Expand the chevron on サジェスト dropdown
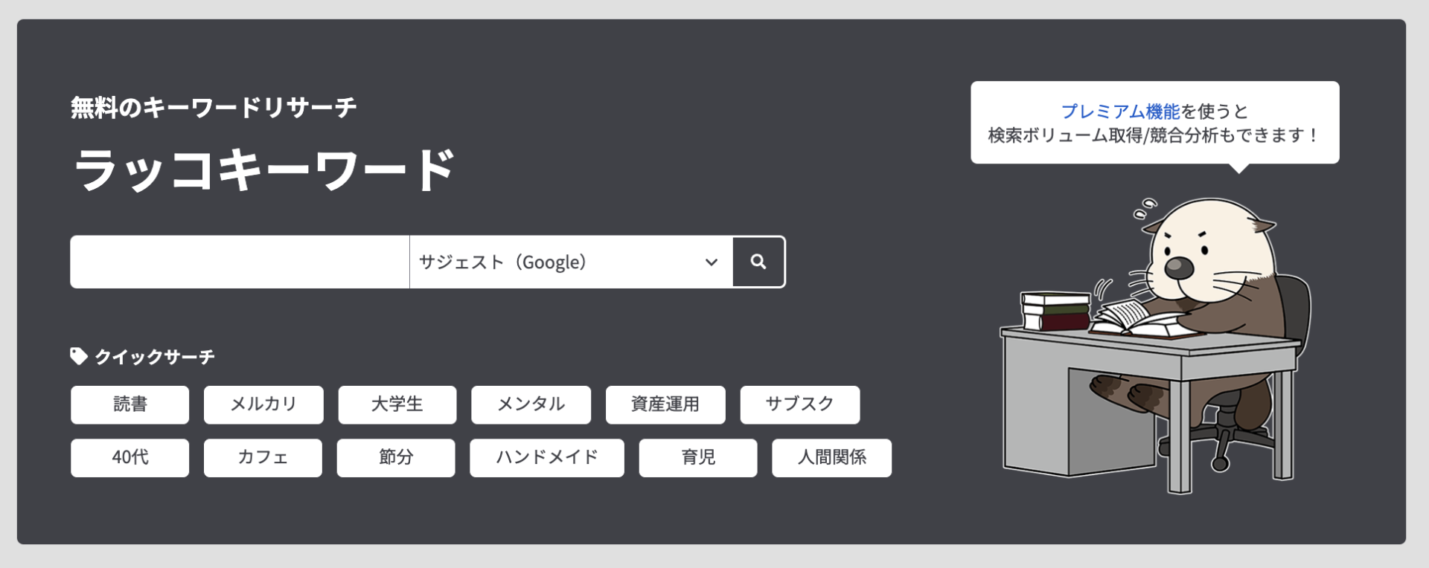Screen dimensions: 1429x568 (x=712, y=262)
